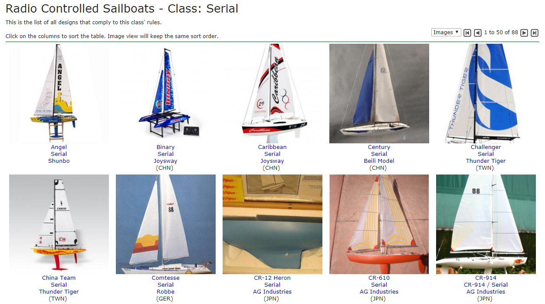Follow the Shunbo manufacturer link
The width and height of the screenshot is (545, 304).
coord(59,161)
